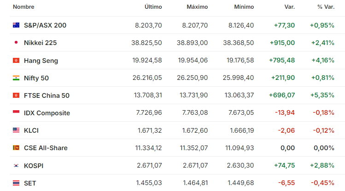Click the Japan flag icon beside Nikkei 225

click(x=16, y=43)
